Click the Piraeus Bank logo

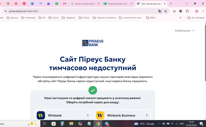pos(93,43)
